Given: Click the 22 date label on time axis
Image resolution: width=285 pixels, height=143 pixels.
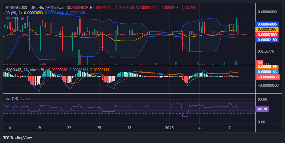Looking at the screenshot, I should 69,128.
